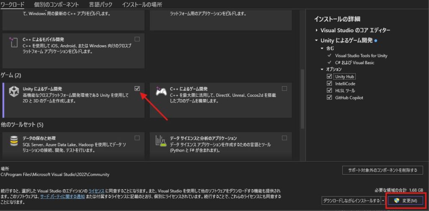
Task: Open the ライセンス link
Action: (x=96, y=191)
